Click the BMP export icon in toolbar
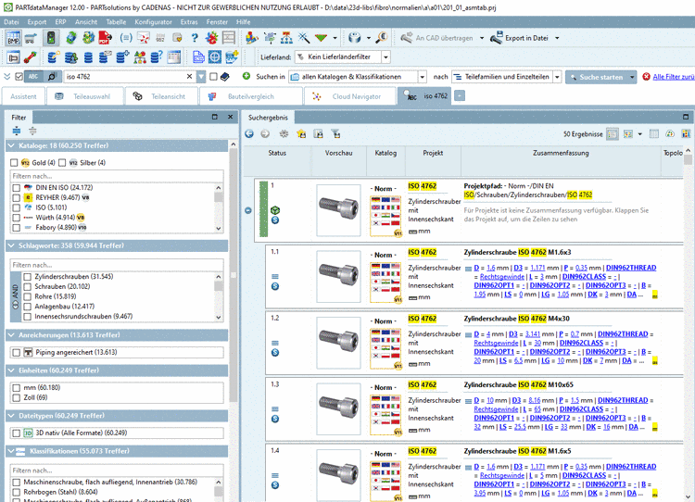695x502 pixels. 13,38
